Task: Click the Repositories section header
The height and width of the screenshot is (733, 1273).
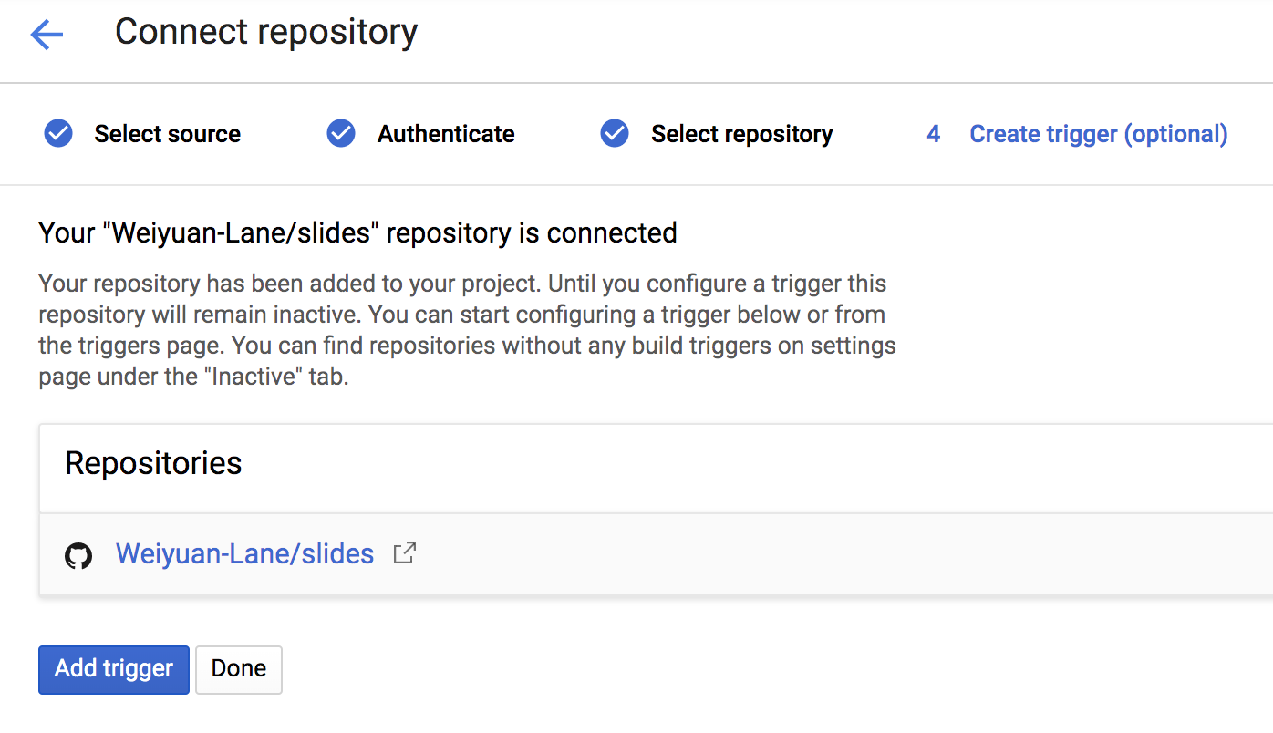Action: pyautogui.click(x=153, y=463)
